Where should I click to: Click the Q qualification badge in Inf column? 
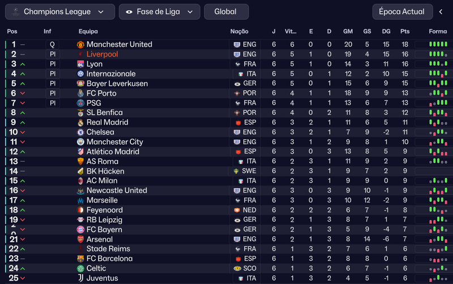(52, 45)
